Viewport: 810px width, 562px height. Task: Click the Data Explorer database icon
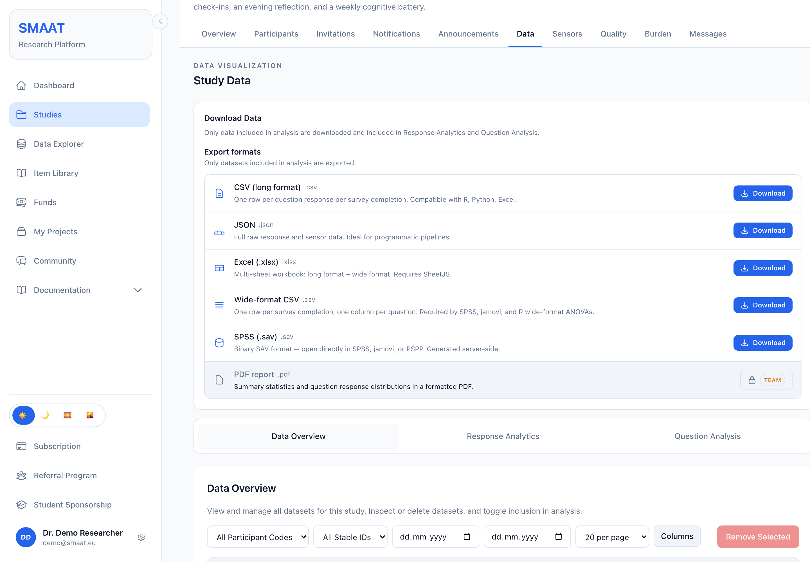21,144
